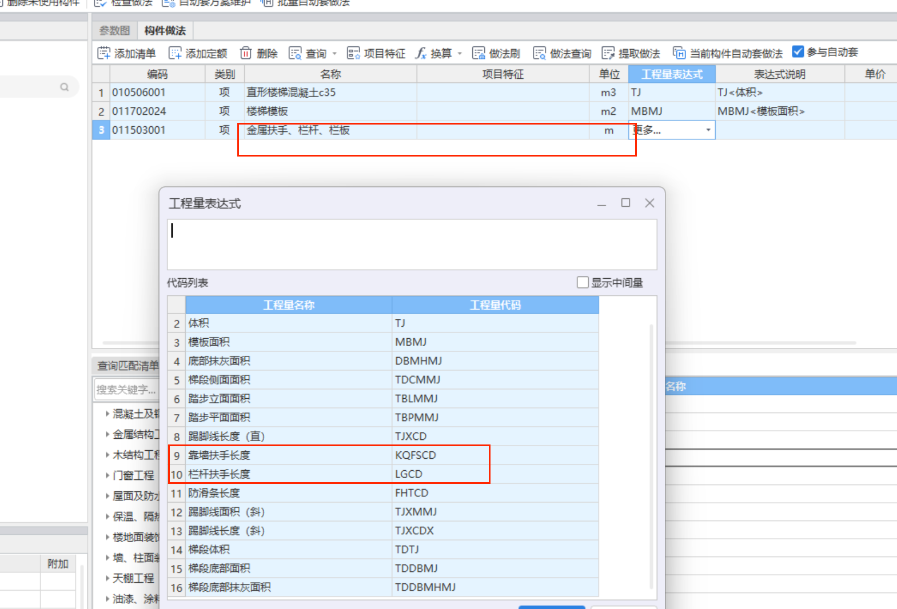The width and height of the screenshot is (897, 609).
Task: Expand the 木结构工程 tree node
Action: point(107,454)
